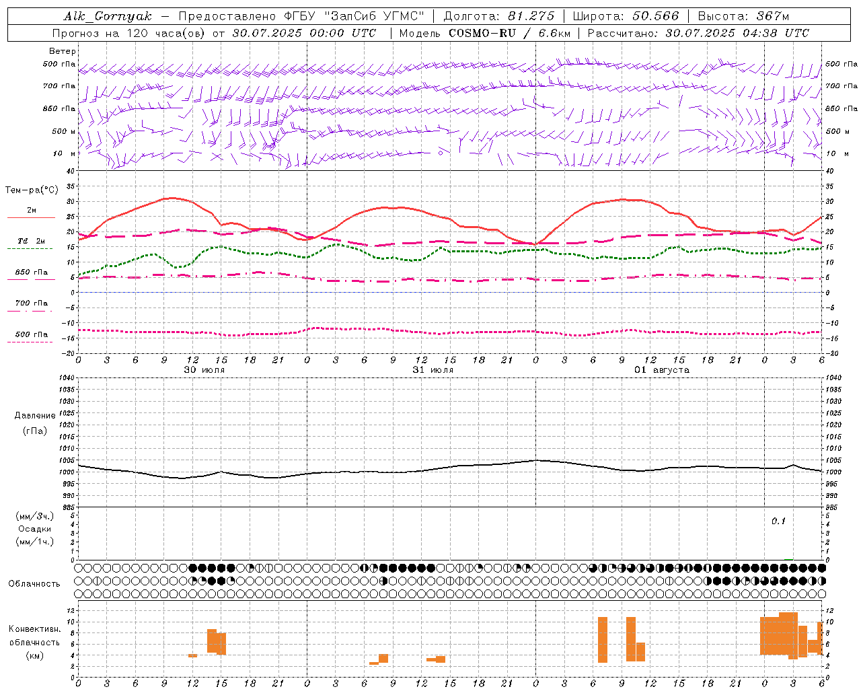
Task: Click the 850 гПа temperature legend entry
Action: coord(32,273)
